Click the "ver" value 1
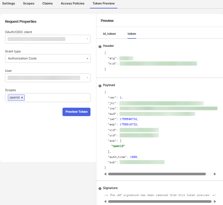The height and width of the screenshot is (205, 223). 120,98
